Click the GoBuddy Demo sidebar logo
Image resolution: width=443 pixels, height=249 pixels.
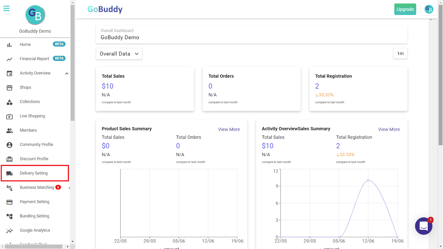pyautogui.click(x=35, y=15)
